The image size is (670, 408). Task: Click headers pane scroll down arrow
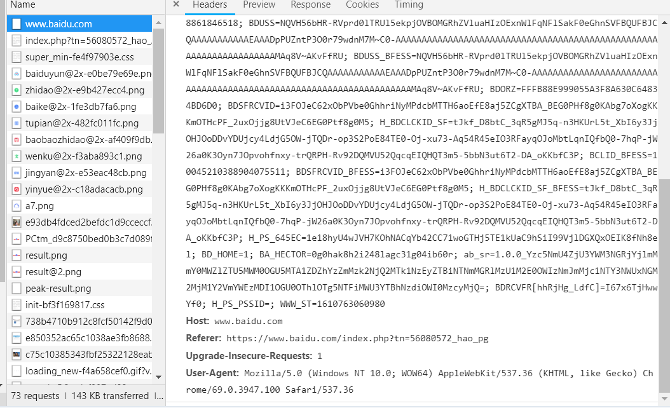[x=664, y=398]
